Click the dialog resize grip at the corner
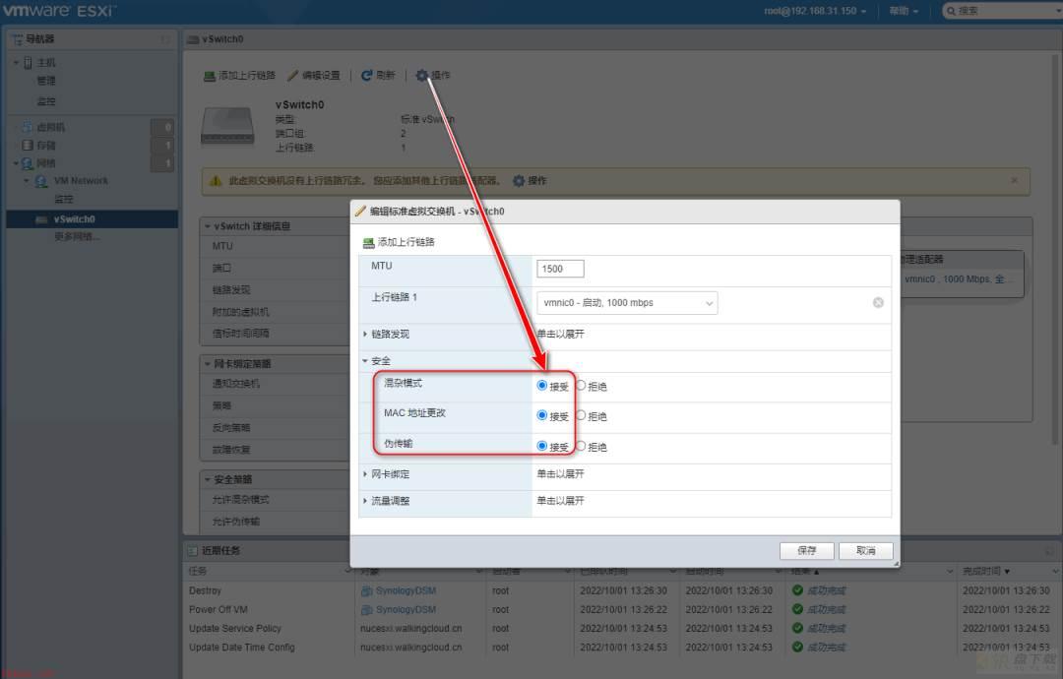Viewport: 1063px width, 679px height. tap(896, 563)
